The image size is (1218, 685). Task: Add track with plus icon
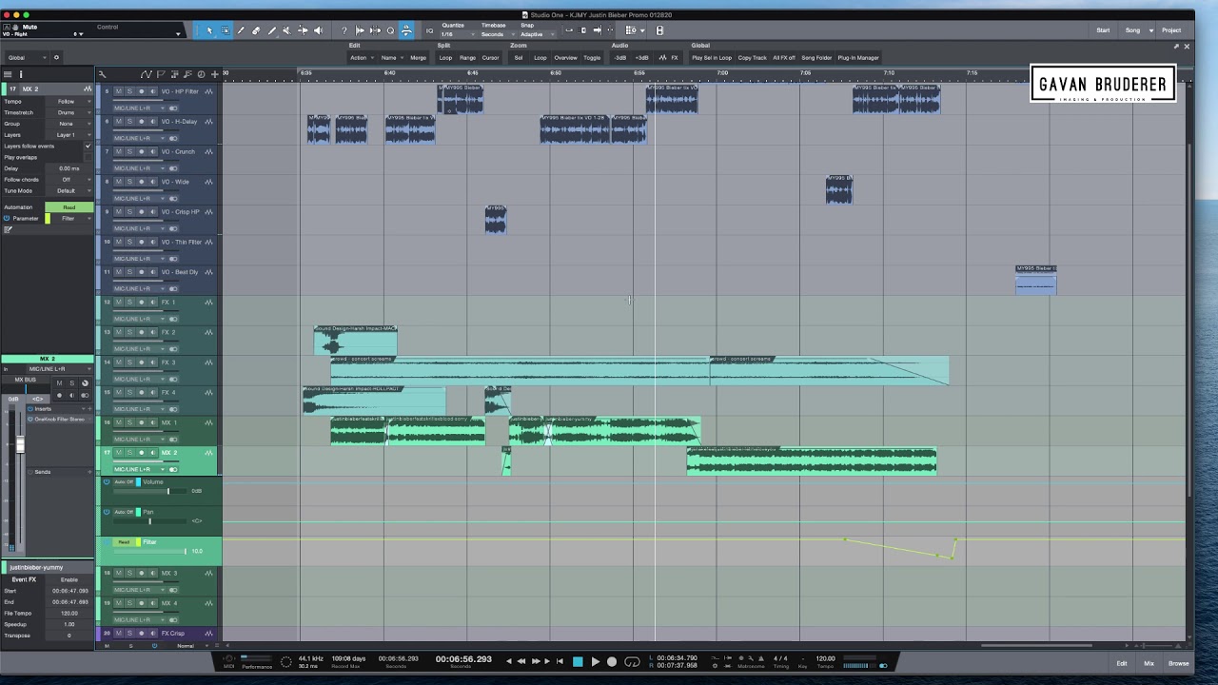pyautogui.click(x=214, y=74)
